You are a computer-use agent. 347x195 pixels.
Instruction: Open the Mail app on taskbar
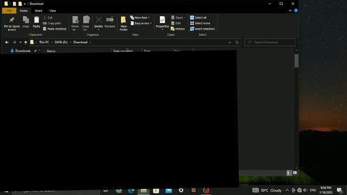pyautogui.click(x=169, y=190)
